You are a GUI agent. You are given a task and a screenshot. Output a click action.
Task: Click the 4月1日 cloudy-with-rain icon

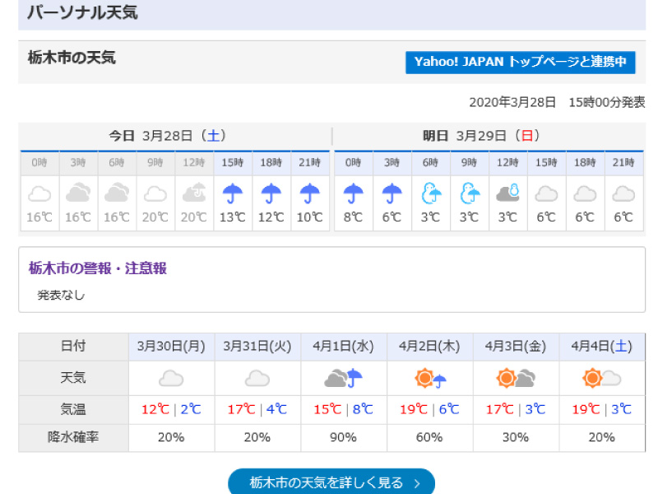click(344, 379)
